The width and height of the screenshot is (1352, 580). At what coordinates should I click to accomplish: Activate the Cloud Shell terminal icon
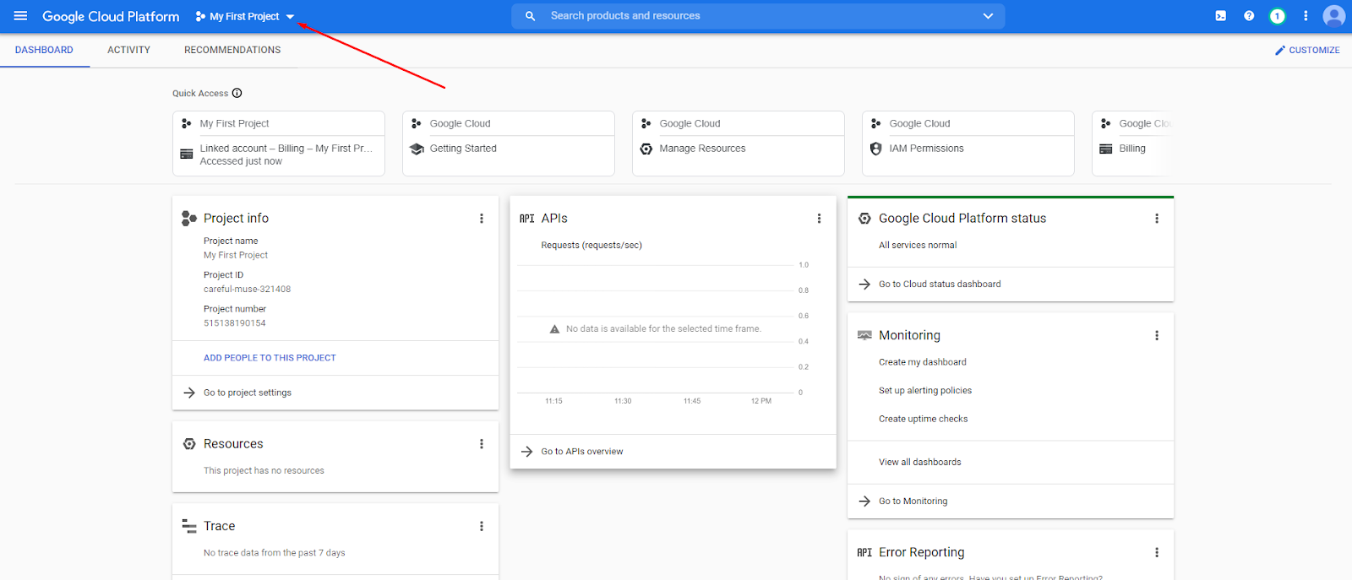coord(1220,16)
